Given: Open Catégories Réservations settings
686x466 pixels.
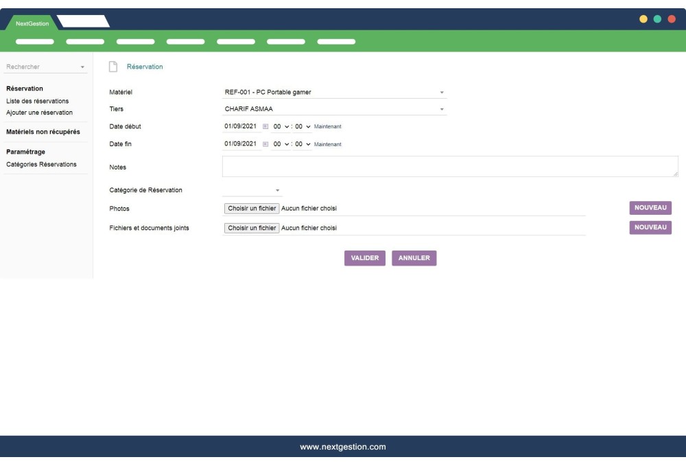Looking at the screenshot, I should 41,164.
